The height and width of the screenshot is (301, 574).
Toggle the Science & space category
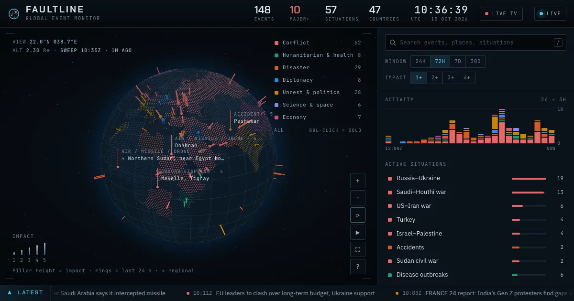tap(318, 105)
